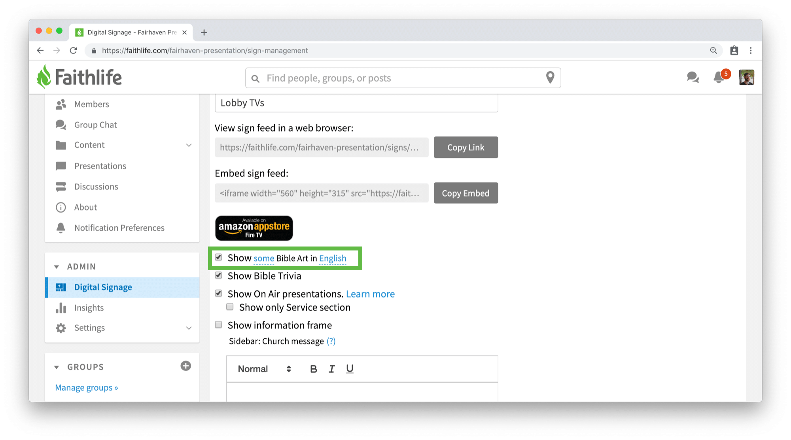Open the Amazon Appstore Fire TV badge
791x440 pixels.
coord(254,228)
